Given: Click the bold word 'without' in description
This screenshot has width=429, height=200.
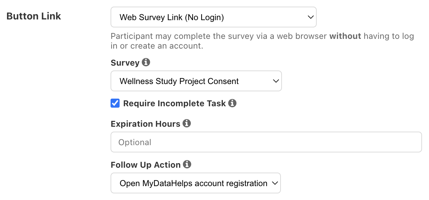Looking at the screenshot, I should [x=345, y=36].
